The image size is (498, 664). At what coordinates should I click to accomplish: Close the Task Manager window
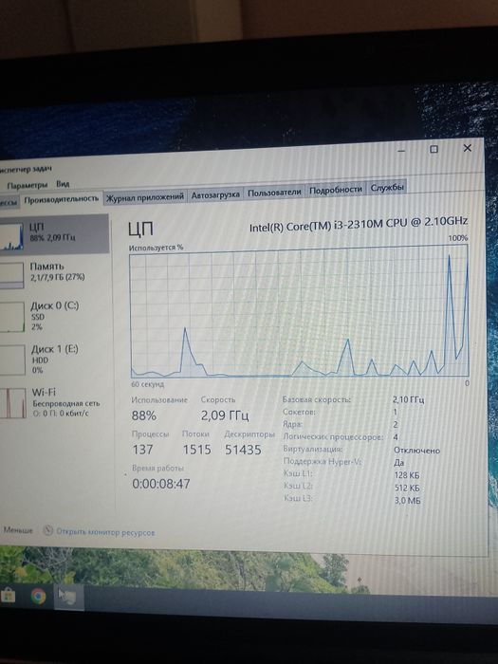467,148
